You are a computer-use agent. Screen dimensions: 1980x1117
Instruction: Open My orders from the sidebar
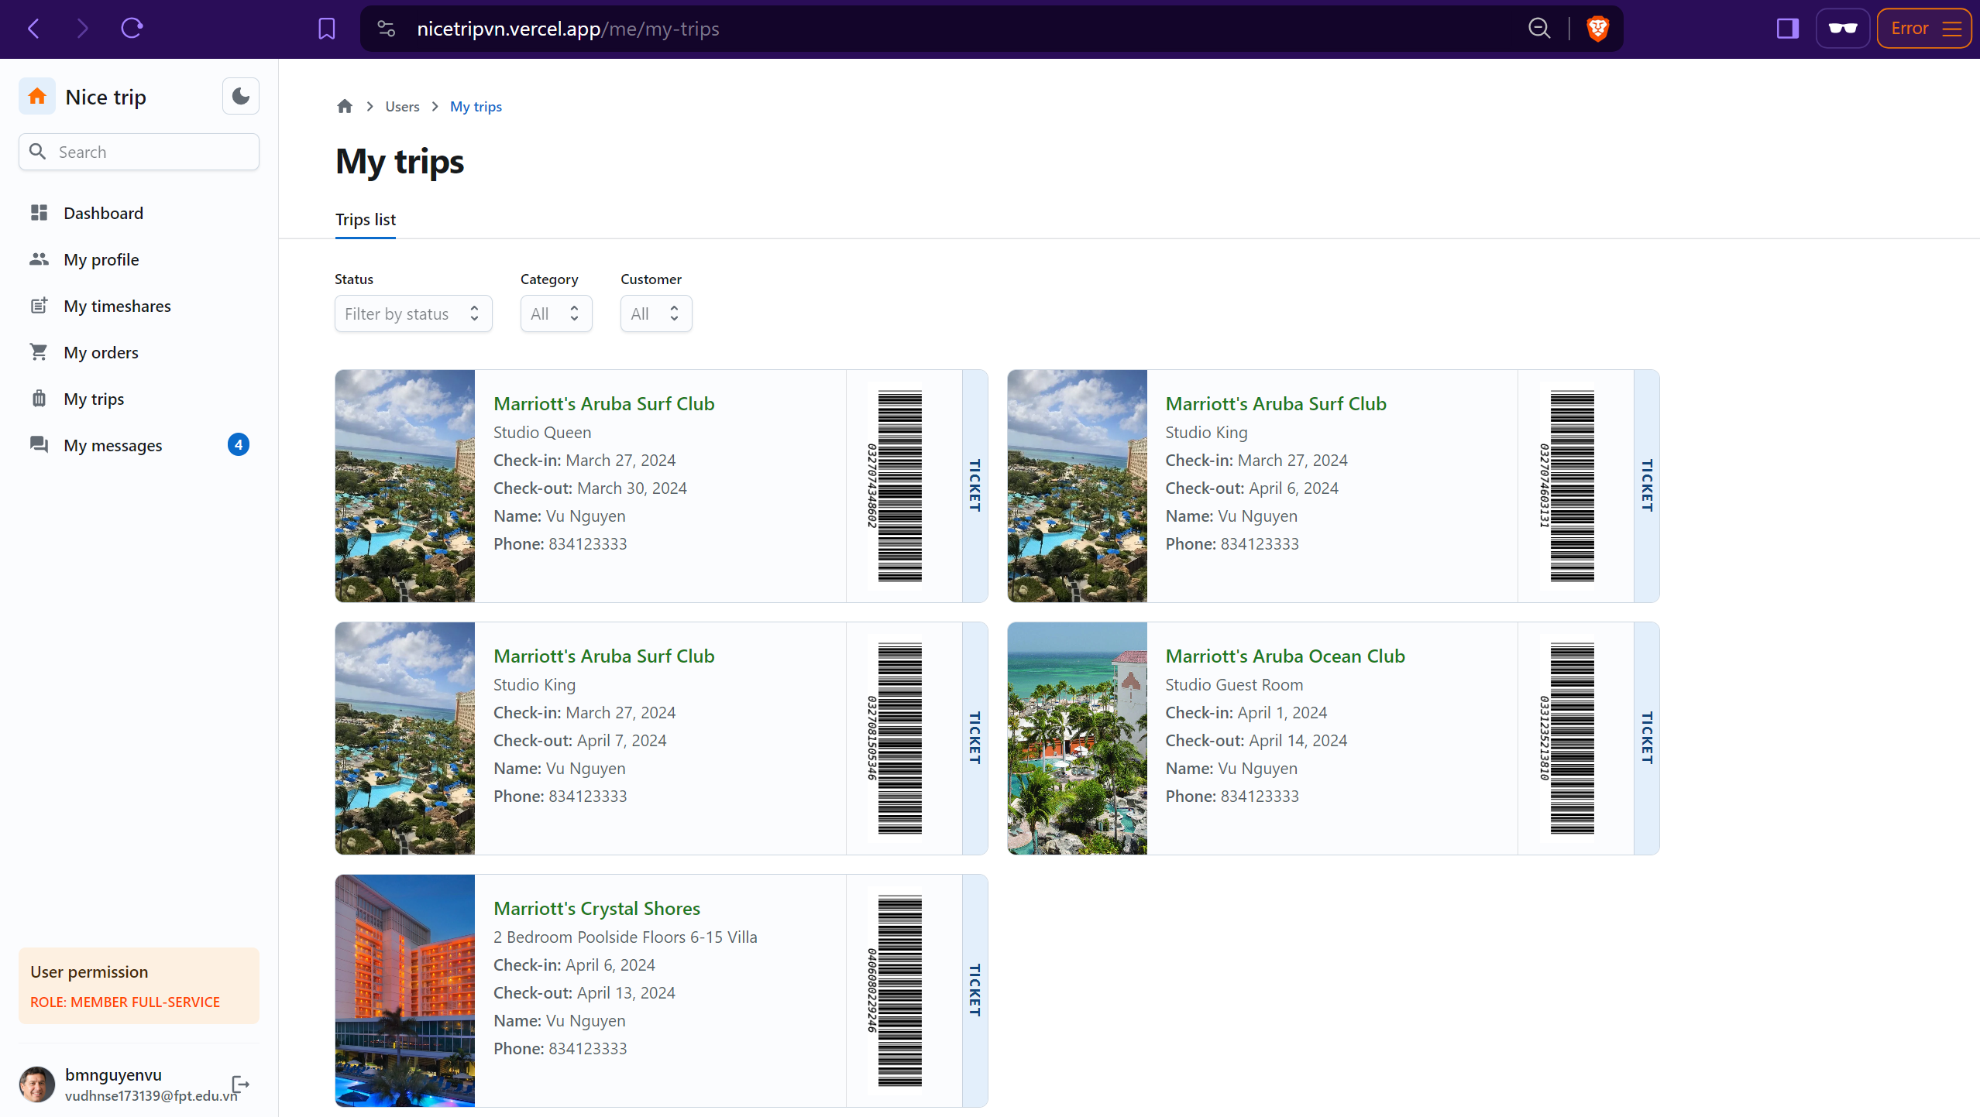(139, 352)
